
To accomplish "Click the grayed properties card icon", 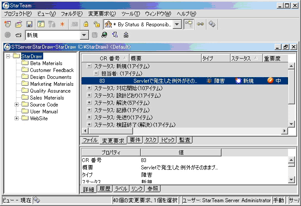I will tap(74, 24).
